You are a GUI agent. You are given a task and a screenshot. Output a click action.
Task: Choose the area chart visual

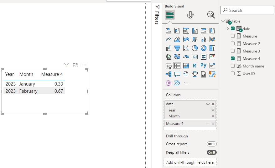[x=177, y=39]
